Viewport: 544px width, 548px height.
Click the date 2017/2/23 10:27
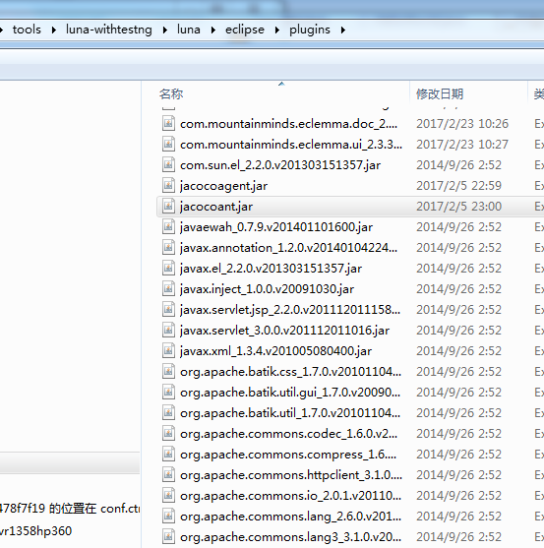462,144
